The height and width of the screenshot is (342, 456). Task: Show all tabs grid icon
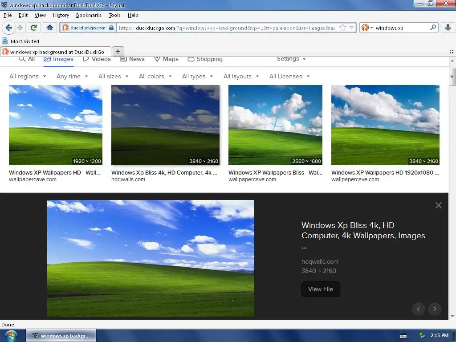pyautogui.click(x=452, y=52)
